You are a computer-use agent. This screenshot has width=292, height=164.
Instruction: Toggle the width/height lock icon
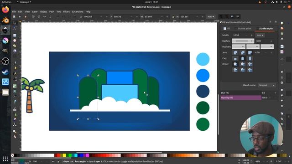pyautogui.click(x=173, y=17)
